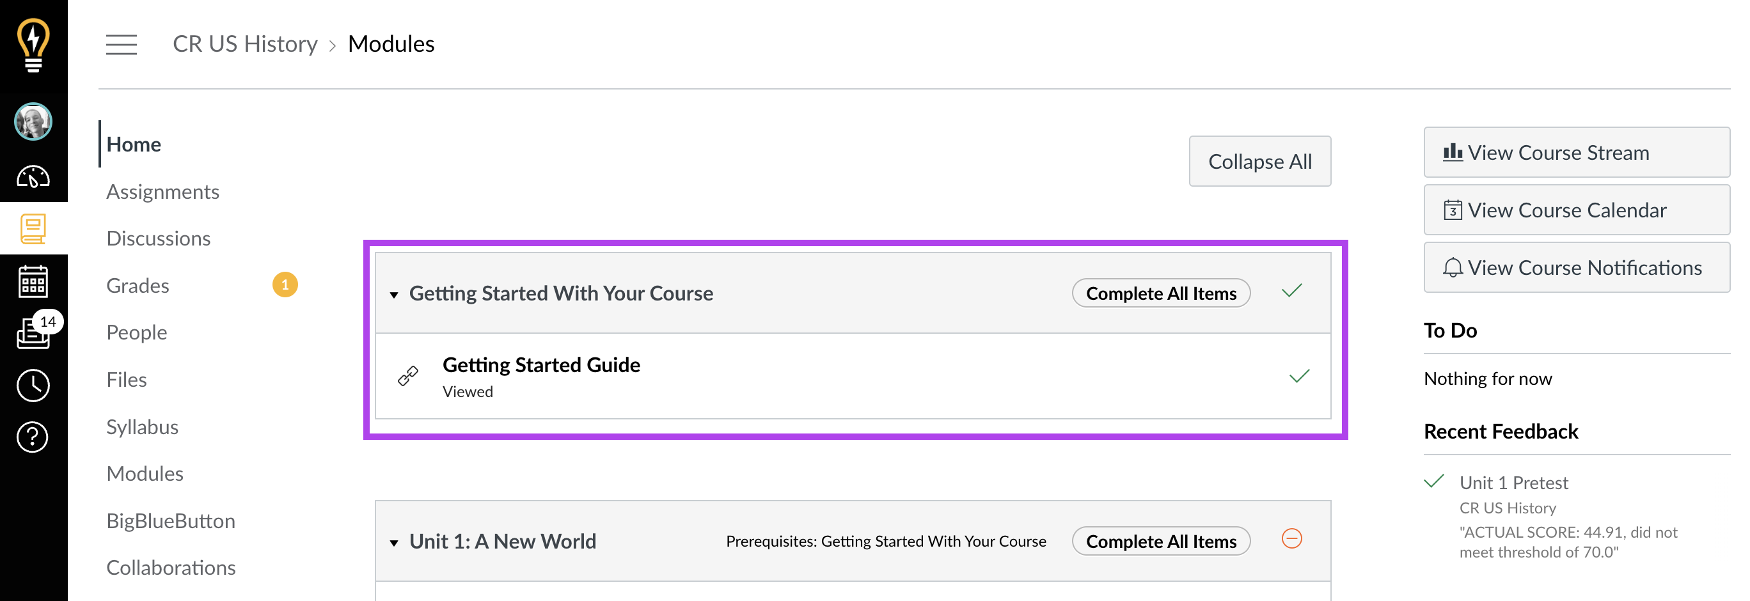1750x601 pixels.
Task: Go to the Dashboard speedometer icon
Action: coord(33,176)
